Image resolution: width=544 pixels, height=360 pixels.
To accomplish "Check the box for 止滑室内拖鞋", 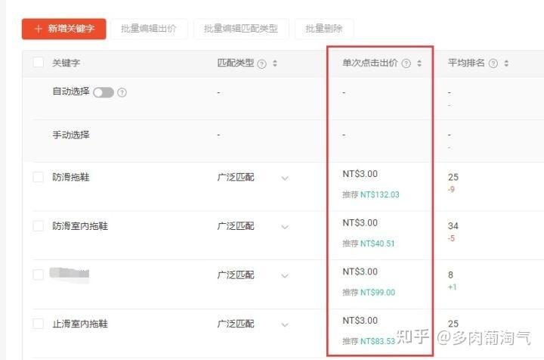I will click(x=39, y=324).
